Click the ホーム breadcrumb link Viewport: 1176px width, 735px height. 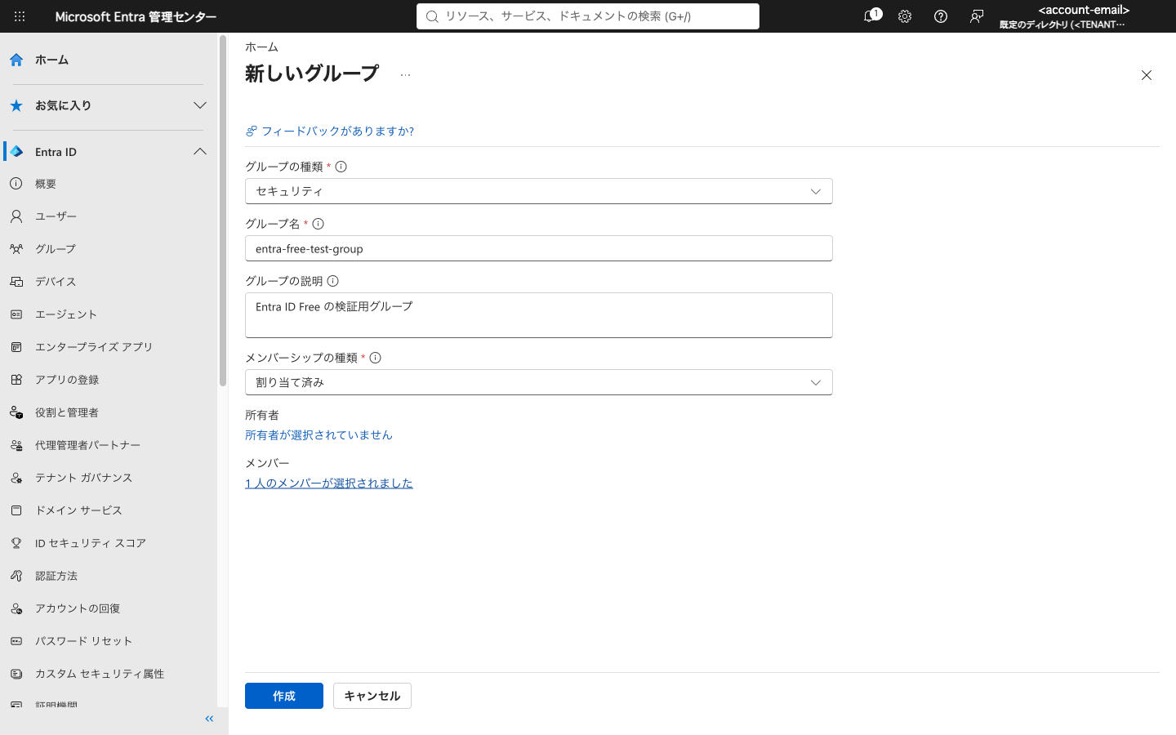pos(261,47)
